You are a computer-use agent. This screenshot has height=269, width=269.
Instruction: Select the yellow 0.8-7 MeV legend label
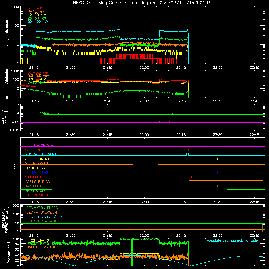click(37, 79)
